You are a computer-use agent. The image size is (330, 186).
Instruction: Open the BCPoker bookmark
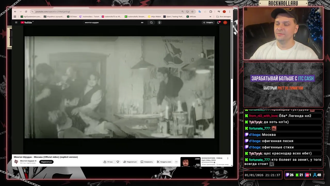point(72,17)
